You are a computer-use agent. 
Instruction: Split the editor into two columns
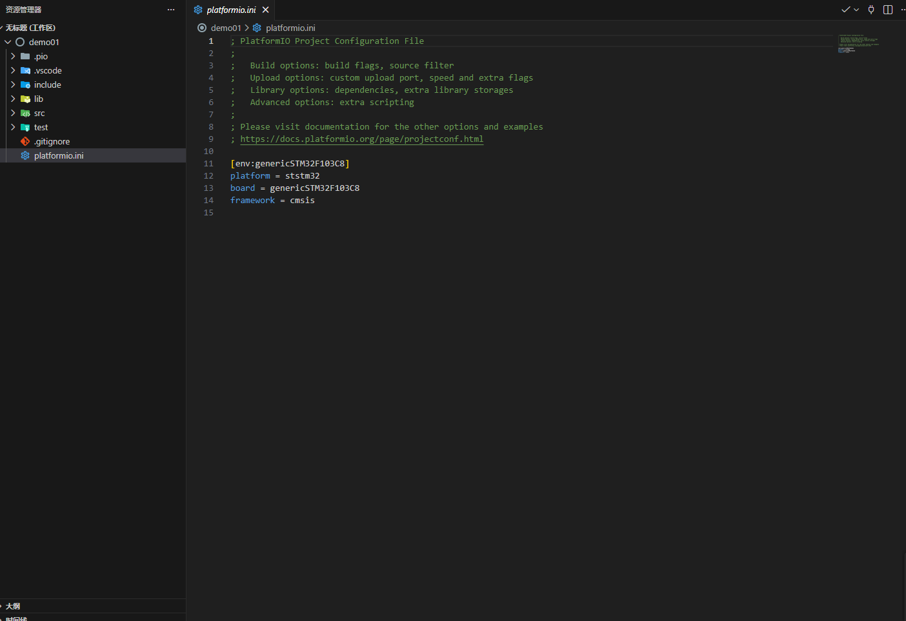pyautogui.click(x=887, y=9)
